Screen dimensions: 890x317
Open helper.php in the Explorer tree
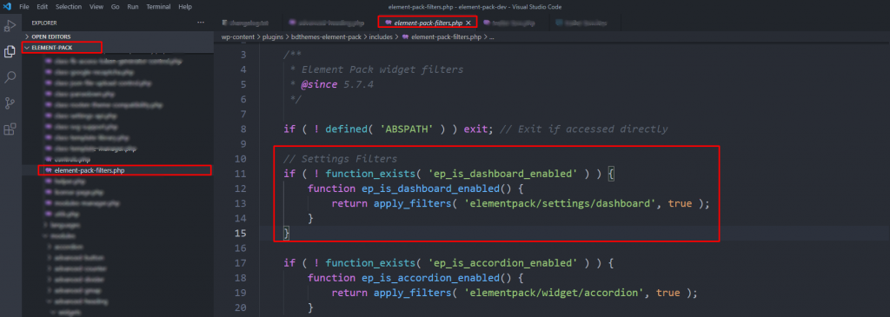pos(117,182)
